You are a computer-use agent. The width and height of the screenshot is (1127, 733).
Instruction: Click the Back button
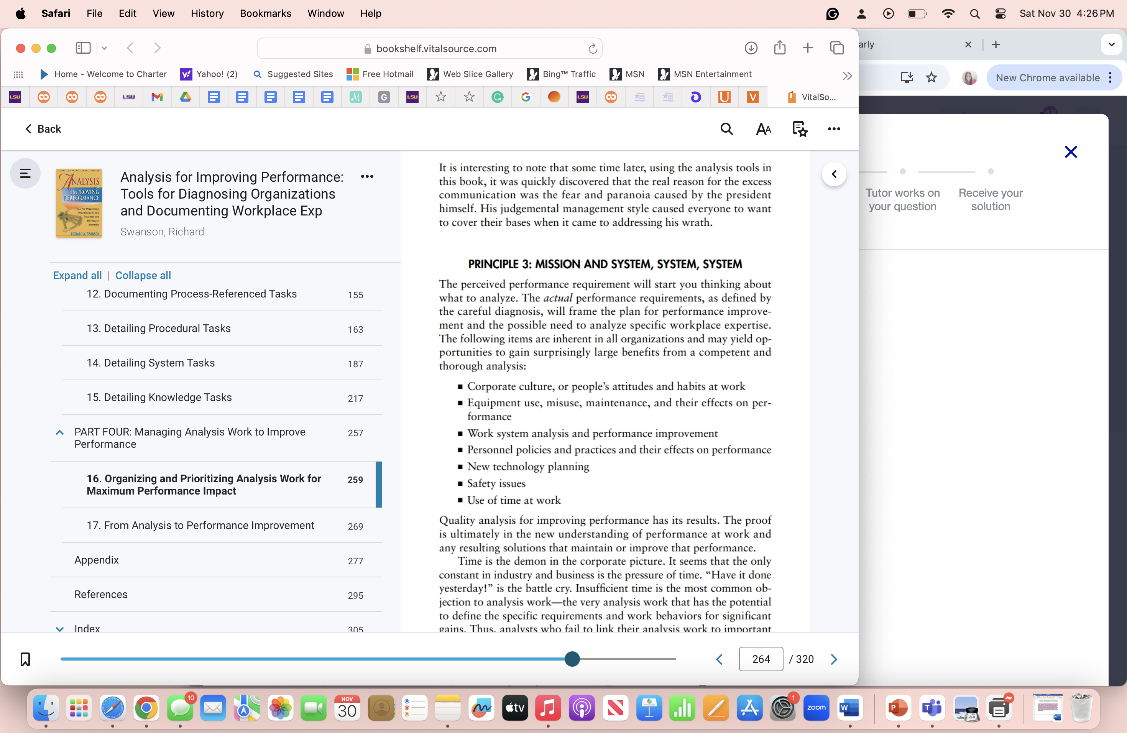click(43, 129)
